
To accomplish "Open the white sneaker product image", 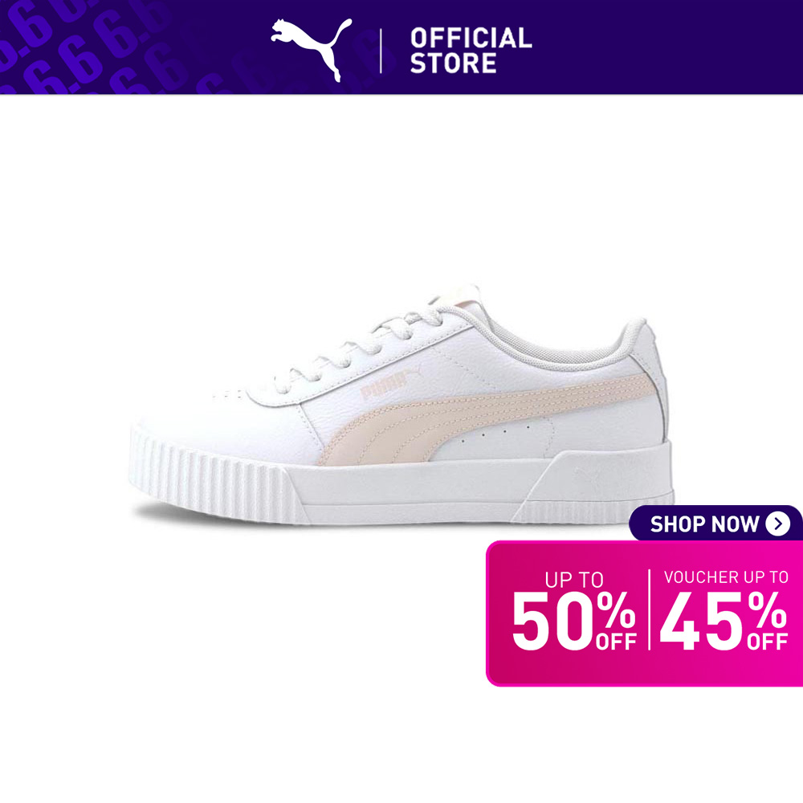I will tap(401, 406).
